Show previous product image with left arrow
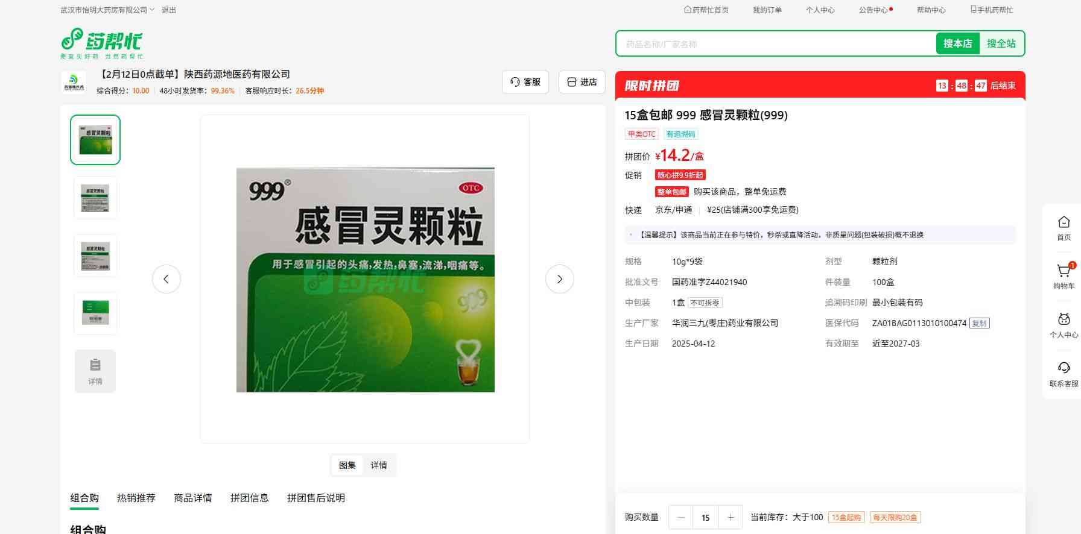This screenshot has width=1081, height=534. pyautogui.click(x=166, y=279)
